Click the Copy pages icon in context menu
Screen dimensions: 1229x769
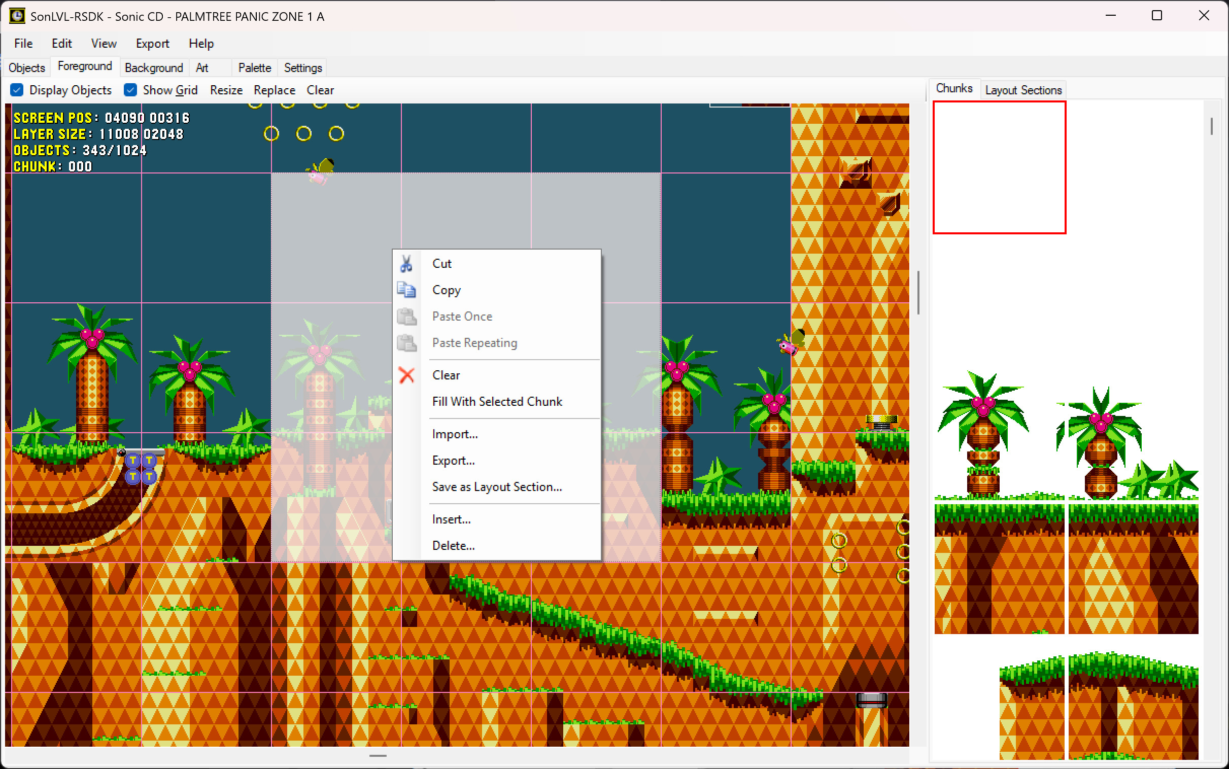tap(406, 290)
